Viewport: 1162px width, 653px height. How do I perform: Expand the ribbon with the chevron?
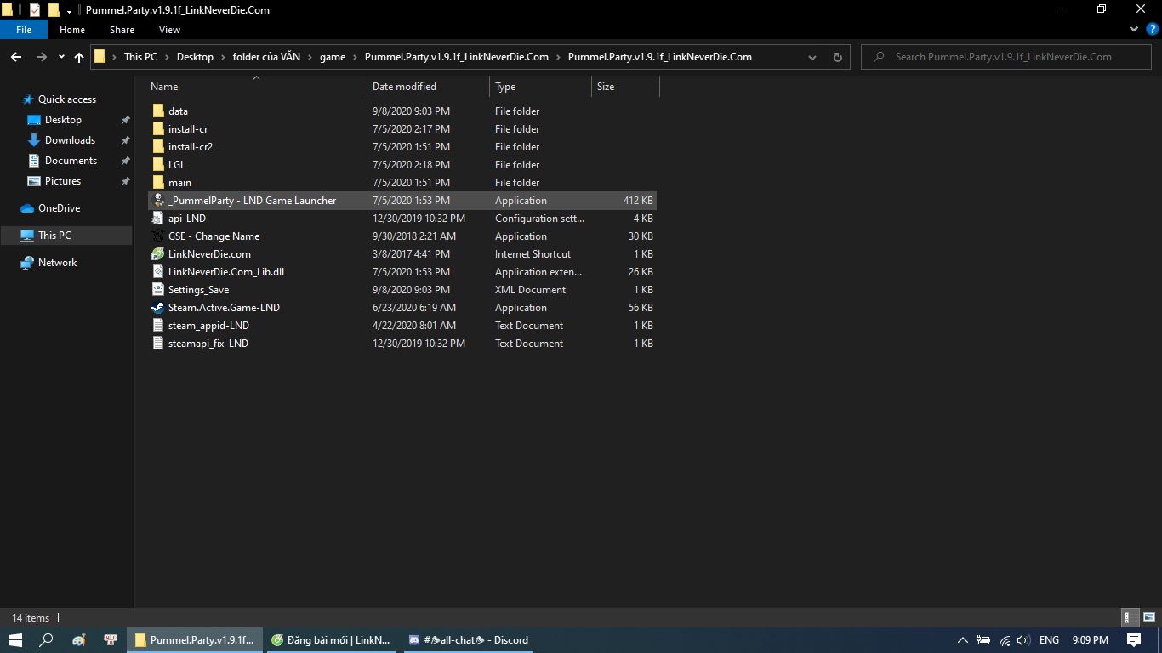1133,30
